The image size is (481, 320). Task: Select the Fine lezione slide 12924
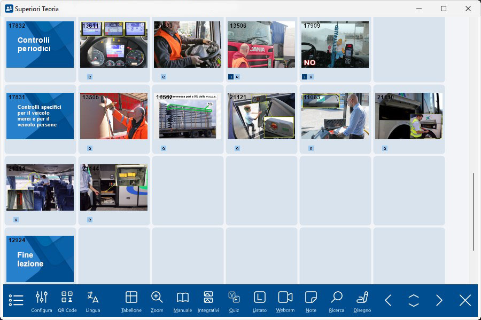(x=40, y=259)
